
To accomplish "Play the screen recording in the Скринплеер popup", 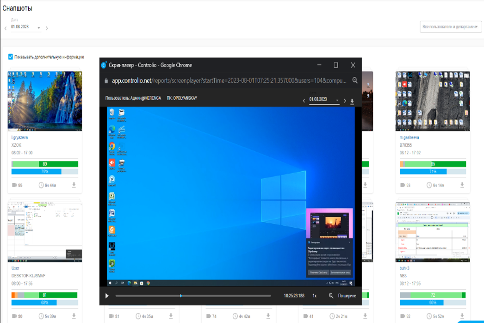I will [x=107, y=296].
